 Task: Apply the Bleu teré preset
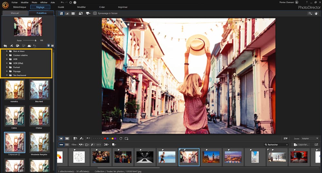[x=39, y=90]
